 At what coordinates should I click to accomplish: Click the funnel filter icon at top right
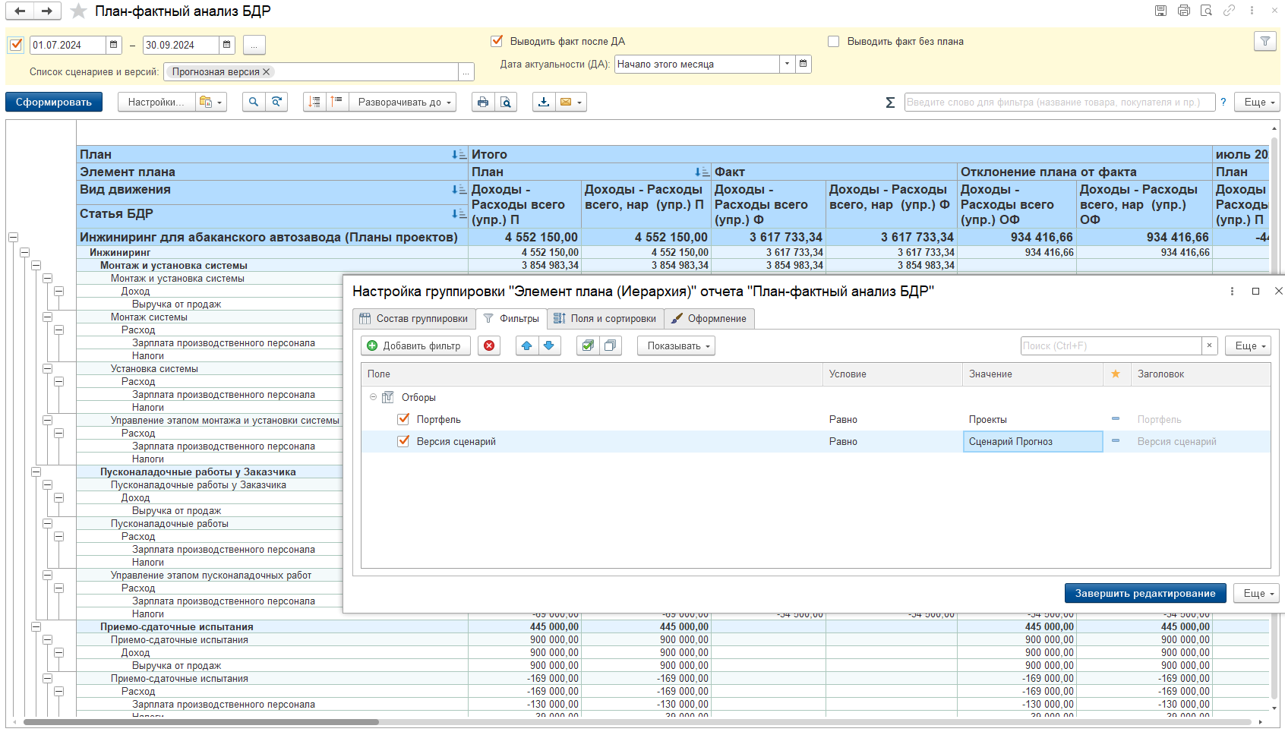click(1264, 42)
